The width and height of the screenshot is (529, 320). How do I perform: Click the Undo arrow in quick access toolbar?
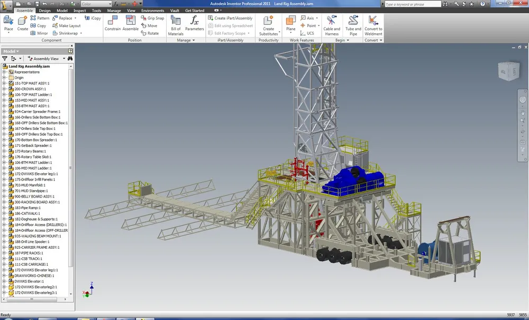point(44,4)
